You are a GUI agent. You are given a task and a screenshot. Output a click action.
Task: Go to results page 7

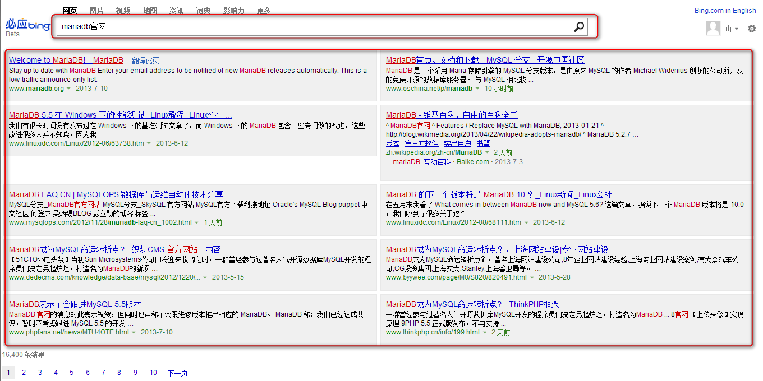103,373
